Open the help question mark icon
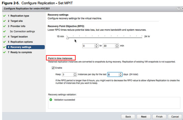The width and height of the screenshot is (183, 120). click(178, 9)
